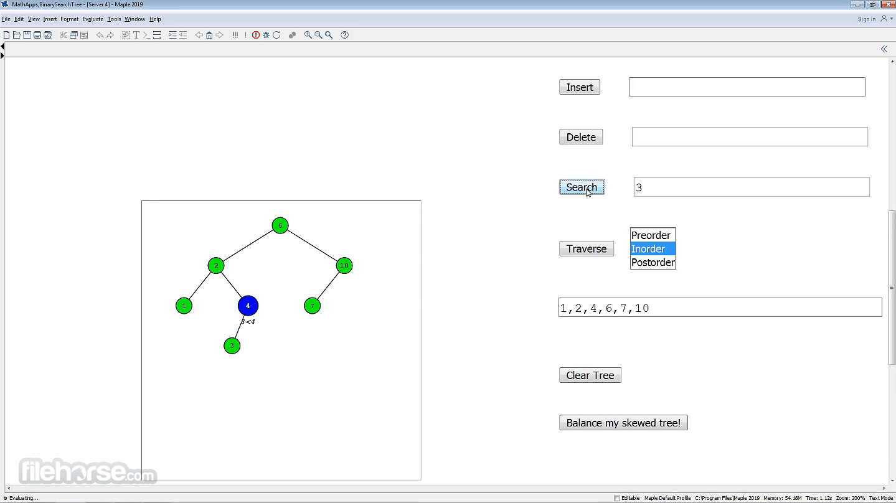Click 'Zoom: 200%' in the status bar
Viewport: 896px width, 503px height.
click(x=851, y=498)
